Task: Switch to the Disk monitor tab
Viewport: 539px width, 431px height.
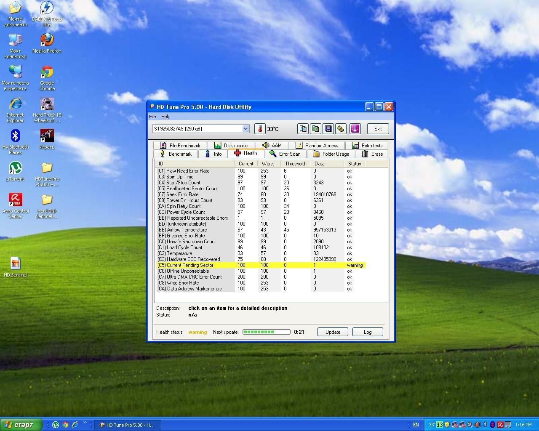Action: [x=231, y=146]
